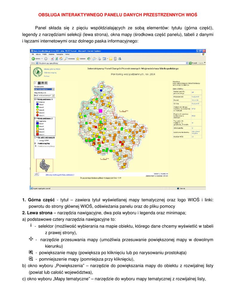Image resolution: width=236 pixels, height=306 pixels.
Task: Click the browser Refresh icon
Action: pyautogui.click(x=57, y=59)
